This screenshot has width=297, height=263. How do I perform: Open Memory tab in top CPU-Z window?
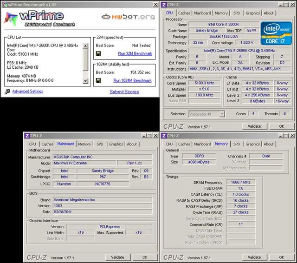coord(221,13)
